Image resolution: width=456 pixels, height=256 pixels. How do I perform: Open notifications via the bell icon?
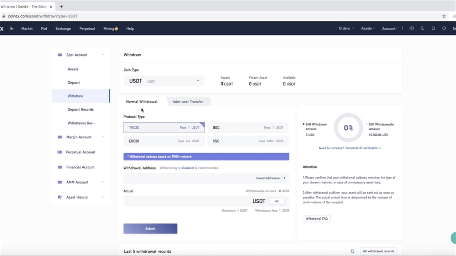pos(433,28)
